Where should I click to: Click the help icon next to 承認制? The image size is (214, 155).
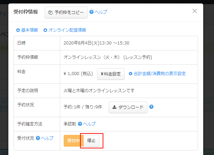[80, 124]
